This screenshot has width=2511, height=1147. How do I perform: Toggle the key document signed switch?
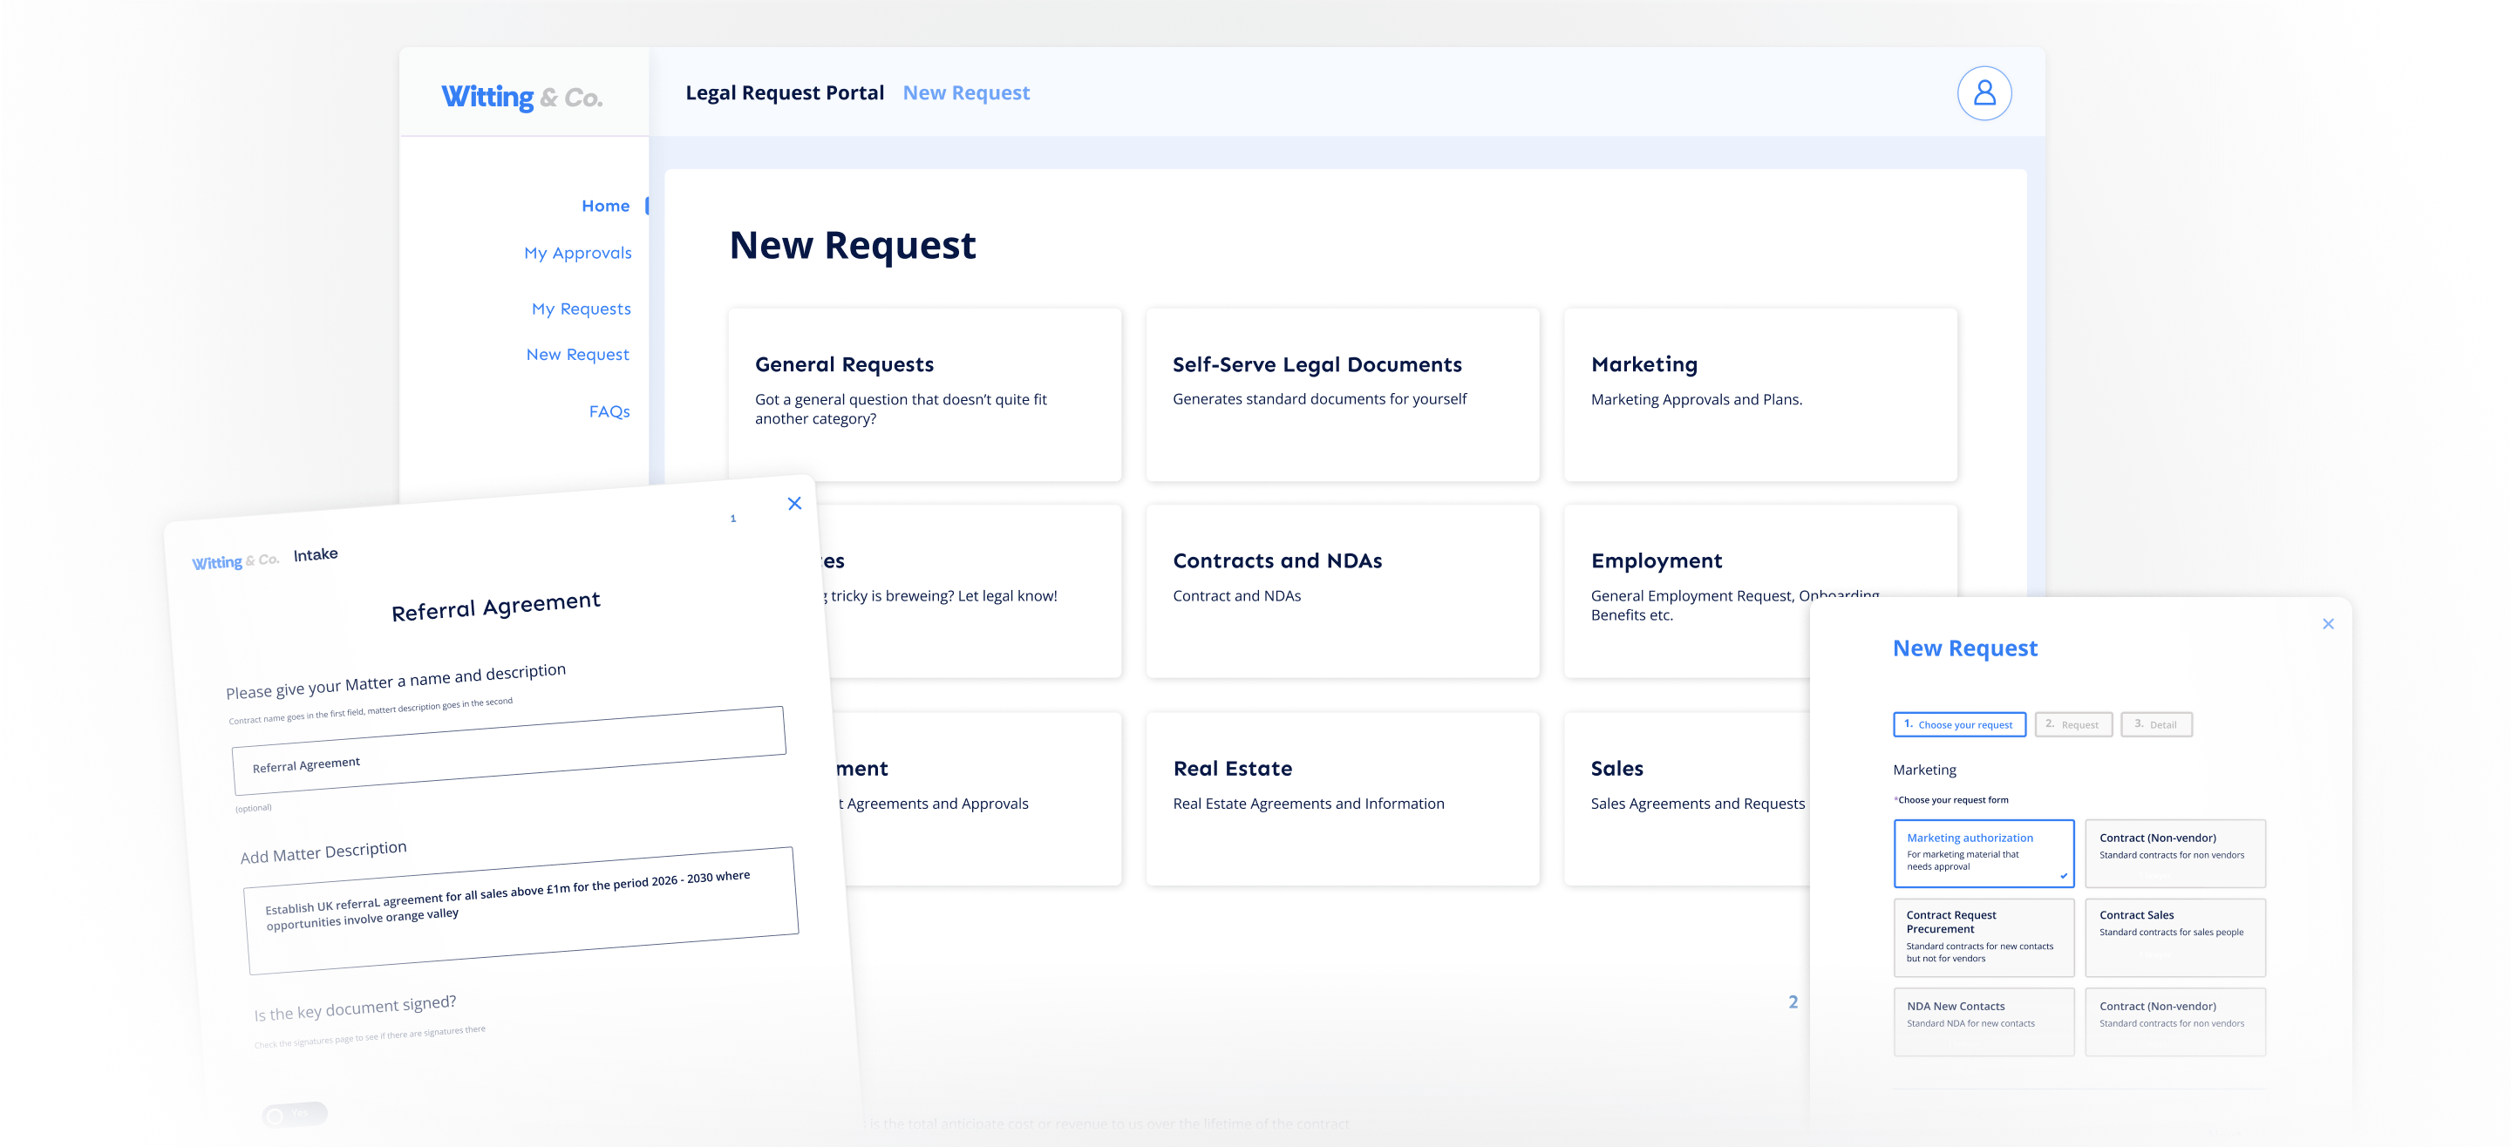(295, 1114)
